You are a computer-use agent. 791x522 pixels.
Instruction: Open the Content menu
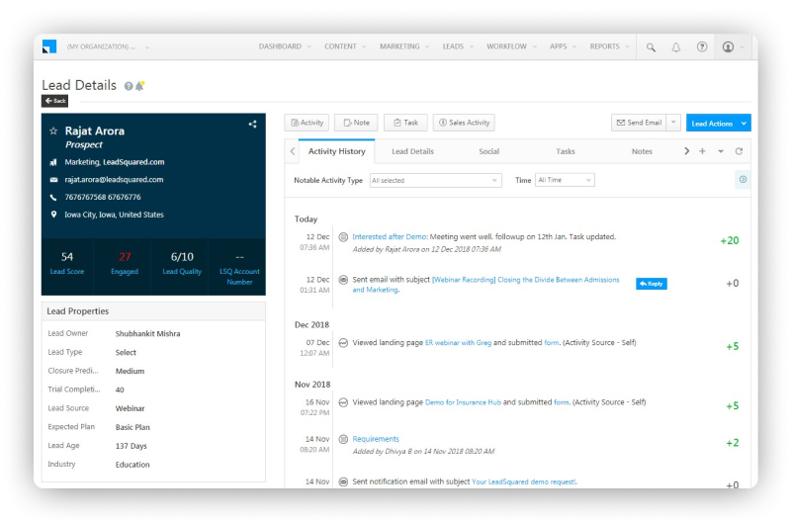345,46
